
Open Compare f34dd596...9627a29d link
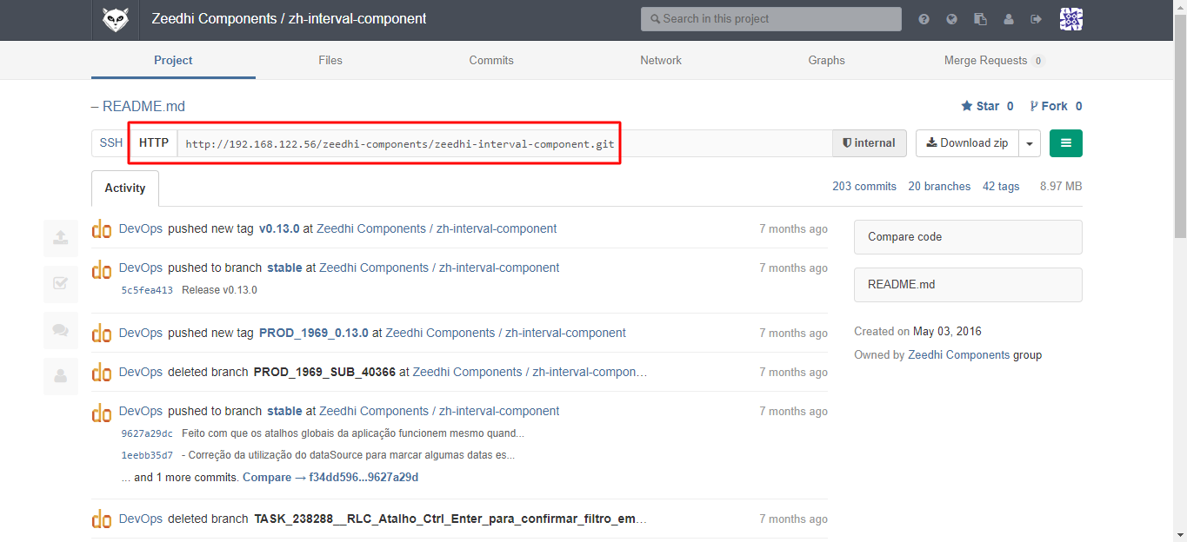[330, 478]
